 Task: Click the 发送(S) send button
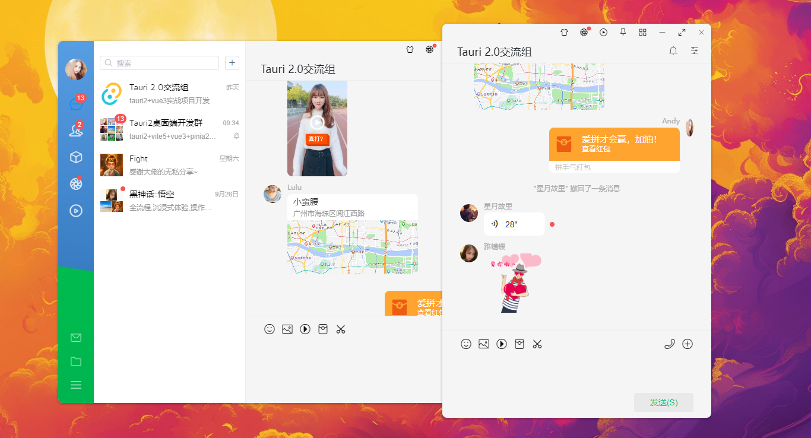[664, 402]
